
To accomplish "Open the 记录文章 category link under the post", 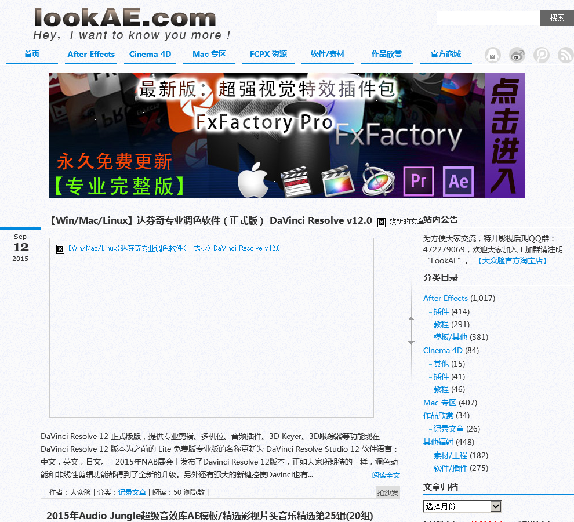I will tap(132, 492).
